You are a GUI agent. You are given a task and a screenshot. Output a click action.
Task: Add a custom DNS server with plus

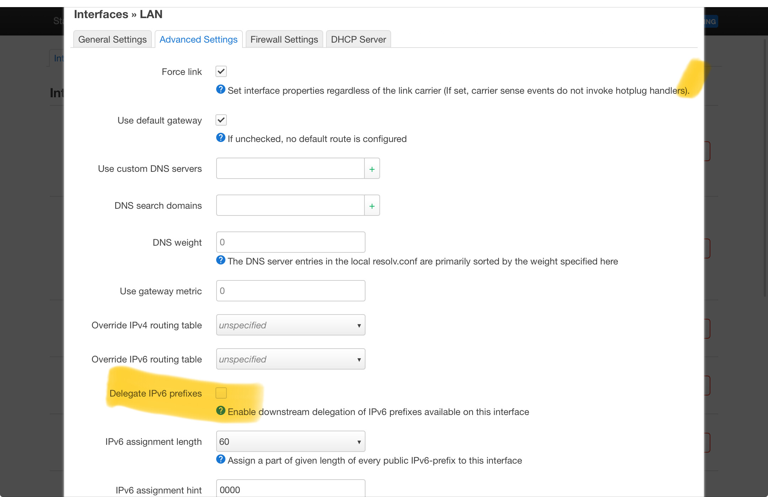tap(372, 169)
